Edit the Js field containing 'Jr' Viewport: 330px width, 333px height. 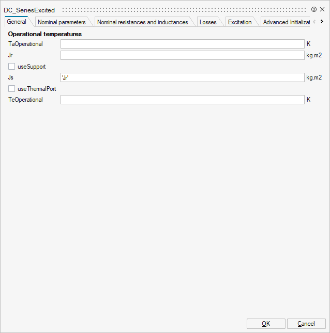[x=182, y=77]
